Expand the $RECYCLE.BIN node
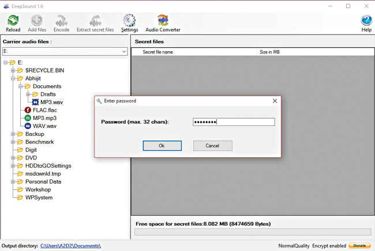Screen dimensions: 375x251 (13, 70)
